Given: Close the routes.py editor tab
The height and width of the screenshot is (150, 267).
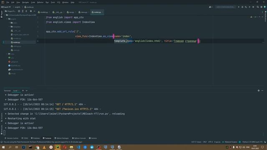Looking at the screenshot, I should (x=103, y=12).
